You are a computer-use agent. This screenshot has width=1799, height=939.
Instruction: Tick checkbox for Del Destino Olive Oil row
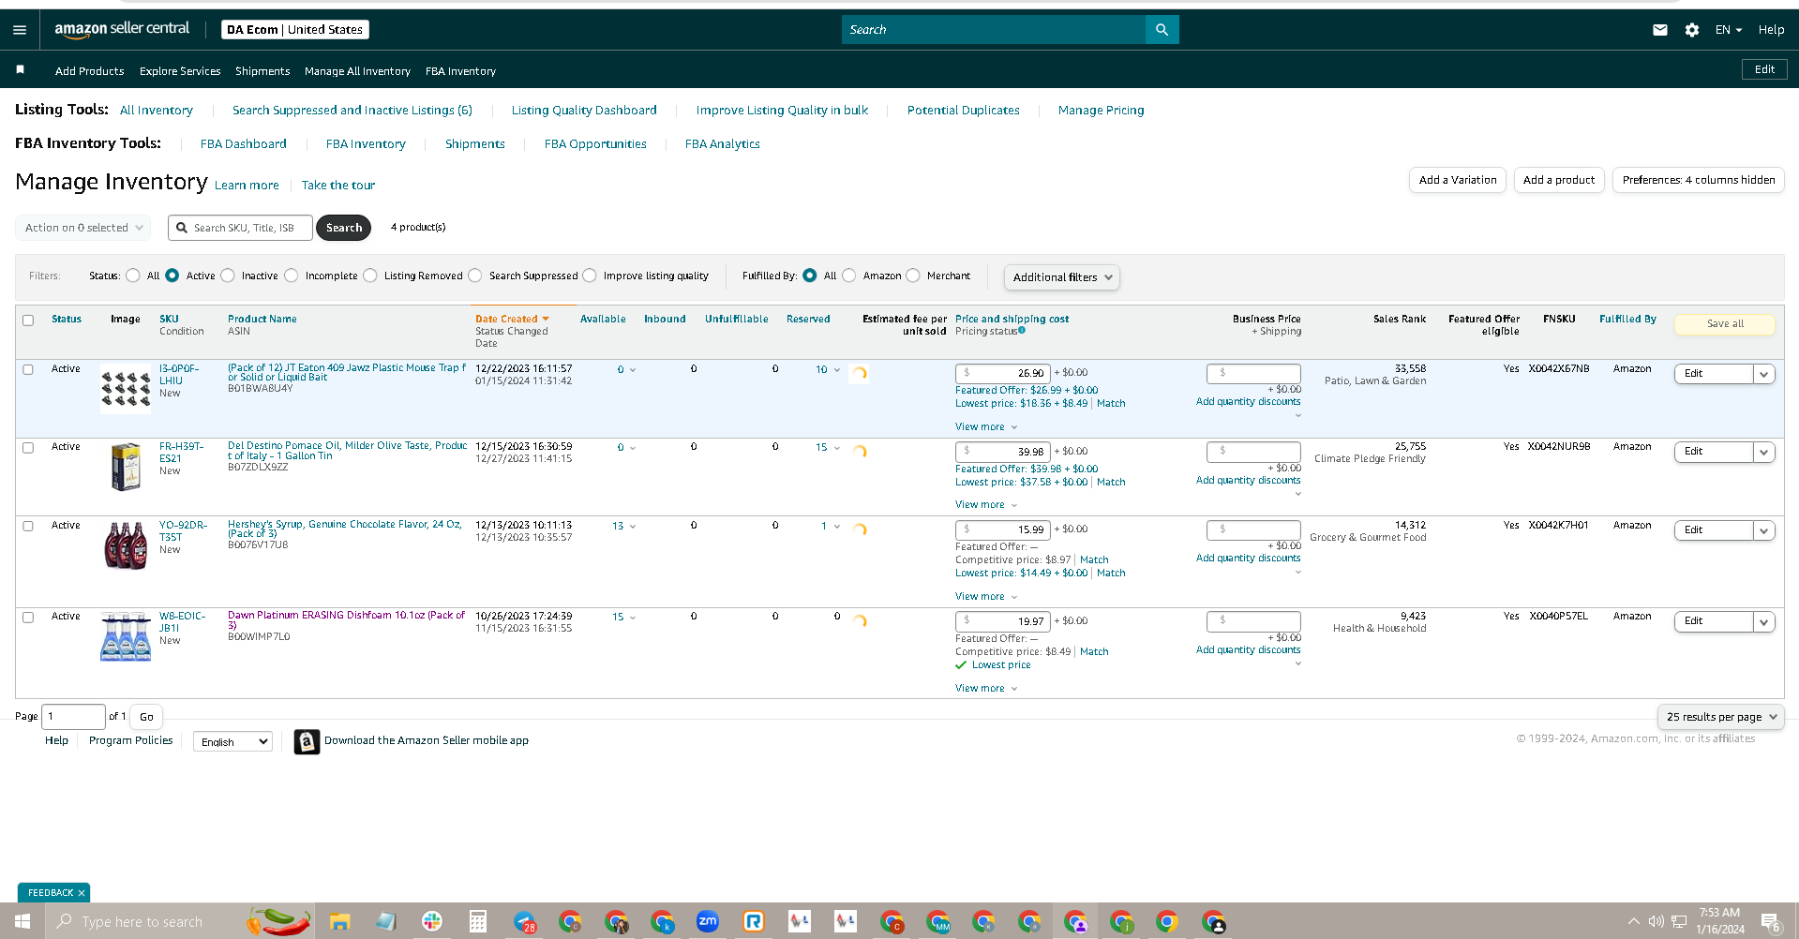pyautogui.click(x=28, y=448)
